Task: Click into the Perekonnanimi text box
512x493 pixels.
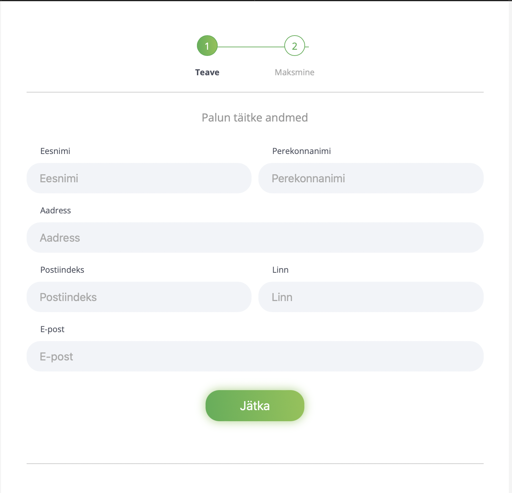Action: 371,178
